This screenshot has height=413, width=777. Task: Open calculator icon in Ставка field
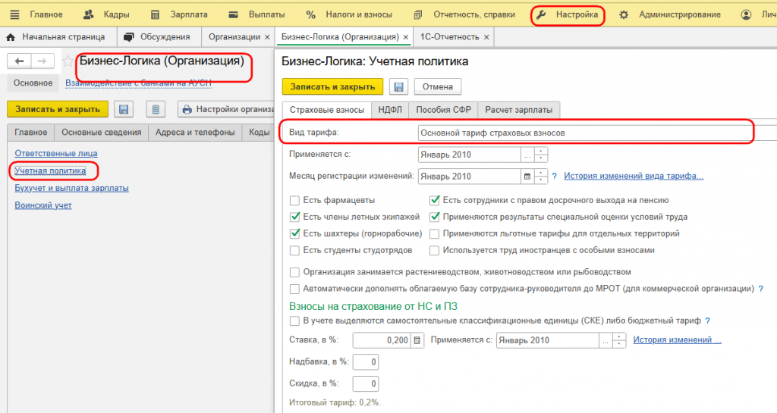(417, 340)
